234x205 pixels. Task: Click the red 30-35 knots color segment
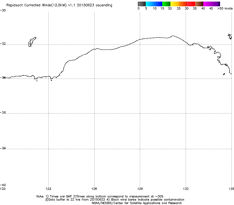[x=191, y=4]
